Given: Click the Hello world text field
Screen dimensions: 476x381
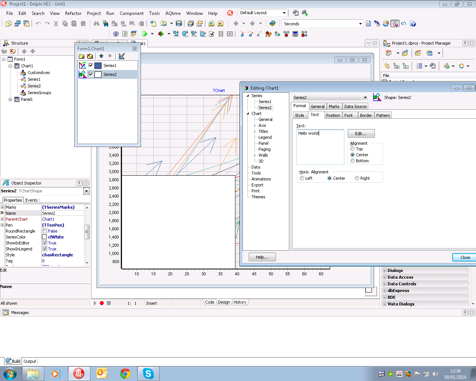Looking at the screenshot, I should (x=320, y=147).
